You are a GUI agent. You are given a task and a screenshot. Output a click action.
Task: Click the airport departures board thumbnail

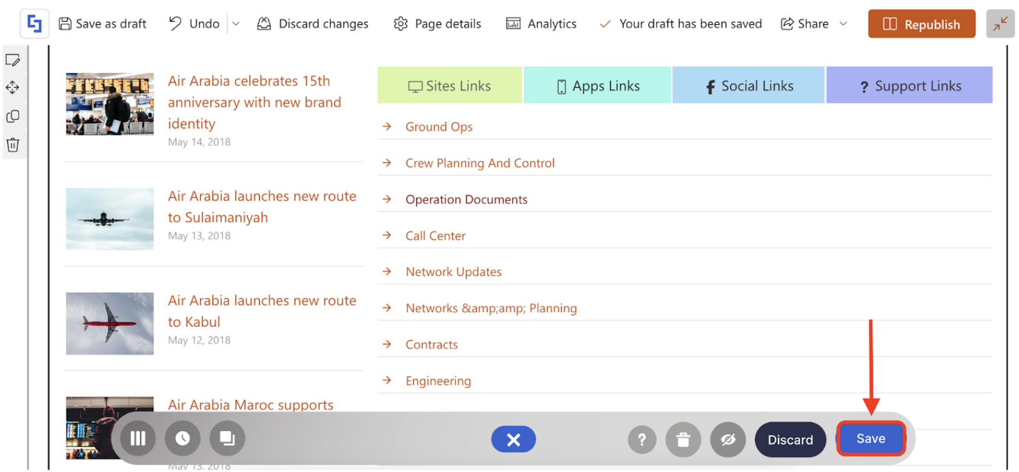coord(110,104)
